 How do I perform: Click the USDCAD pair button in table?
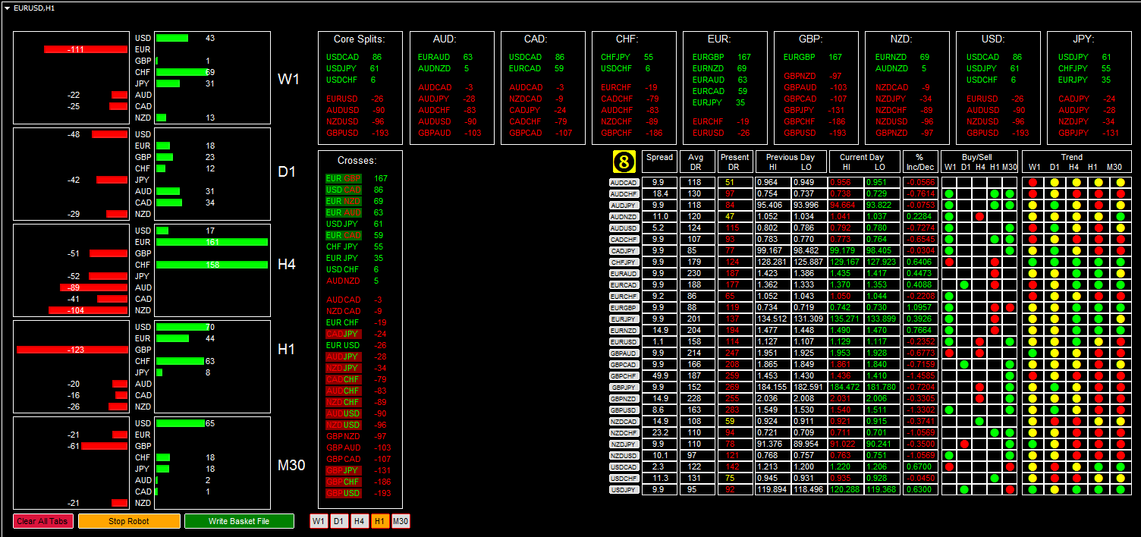pos(624,467)
